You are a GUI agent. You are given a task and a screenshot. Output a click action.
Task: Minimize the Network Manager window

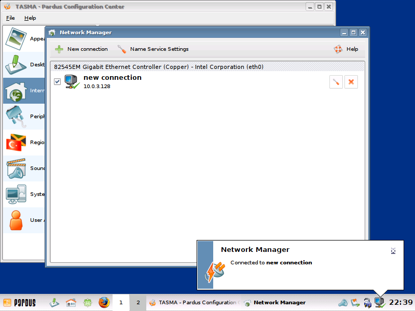[x=344, y=33]
